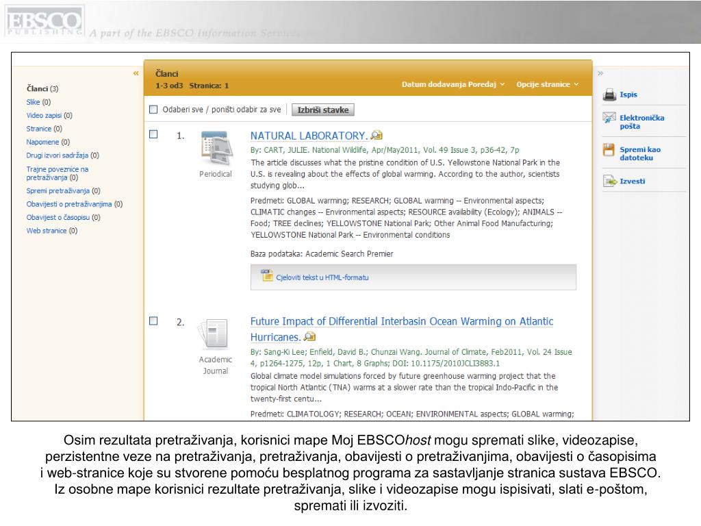Open Future Impact of Differential Interbasin article link

pos(401,329)
